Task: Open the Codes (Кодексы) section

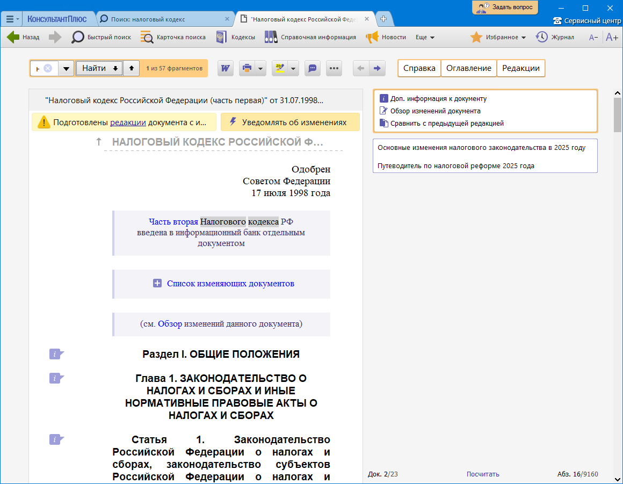Action: pos(221,37)
